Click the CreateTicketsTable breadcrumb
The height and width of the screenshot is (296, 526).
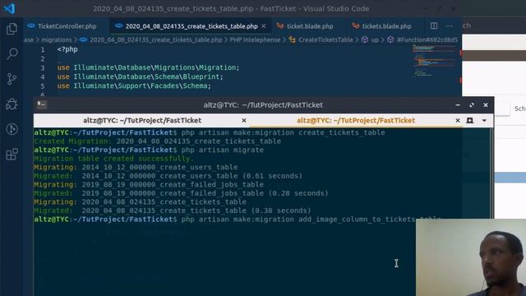[x=325, y=40]
